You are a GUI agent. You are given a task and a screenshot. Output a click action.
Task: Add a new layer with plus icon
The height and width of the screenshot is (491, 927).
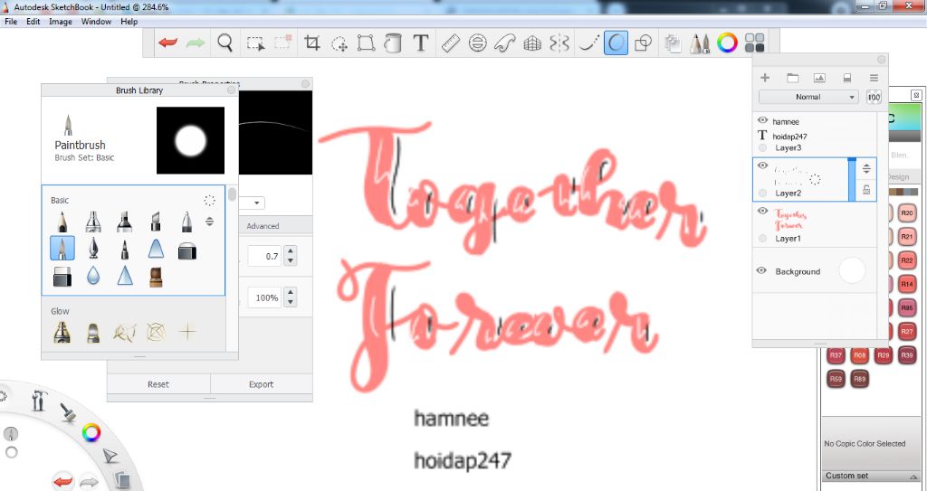click(x=765, y=78)
